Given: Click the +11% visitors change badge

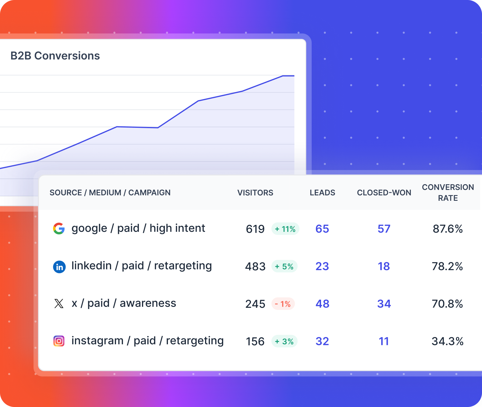Looking at the screenshot, I should [x=285, y=229].
